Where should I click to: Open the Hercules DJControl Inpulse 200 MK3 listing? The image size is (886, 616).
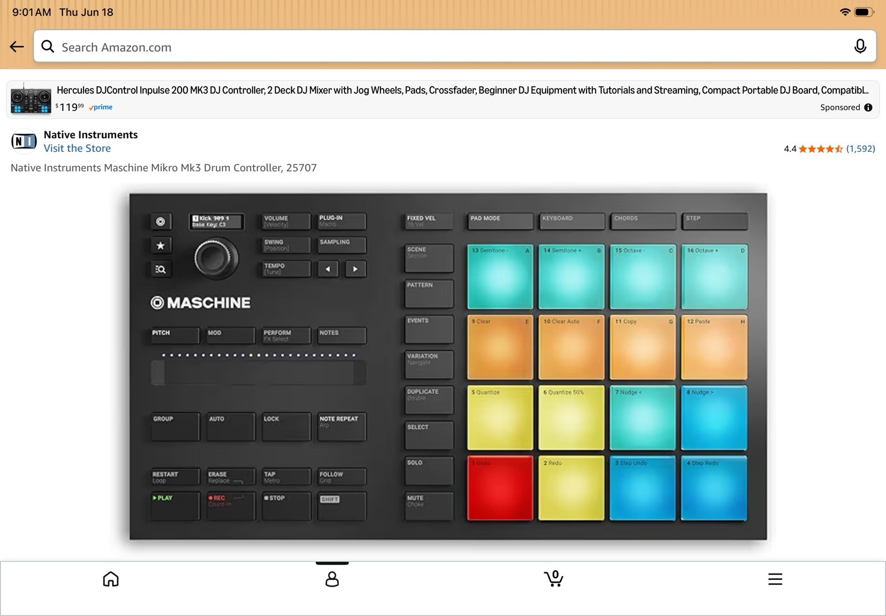point(462,90)
